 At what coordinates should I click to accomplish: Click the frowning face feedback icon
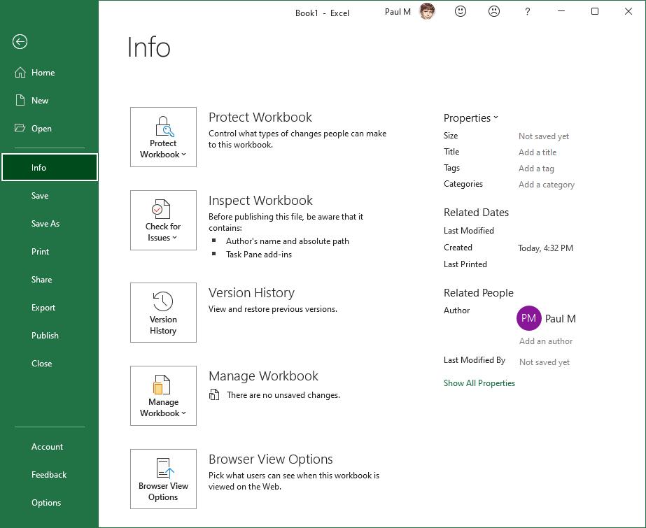coord(494,11)
